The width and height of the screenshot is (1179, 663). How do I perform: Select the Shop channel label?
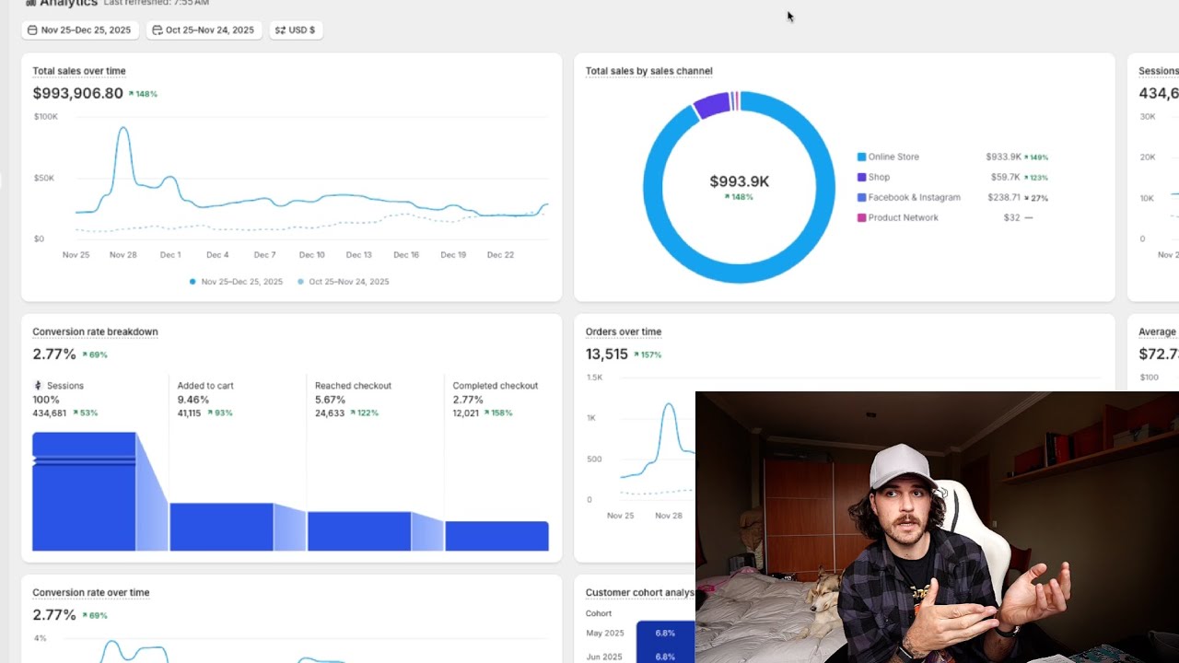(x=879, y=178)
